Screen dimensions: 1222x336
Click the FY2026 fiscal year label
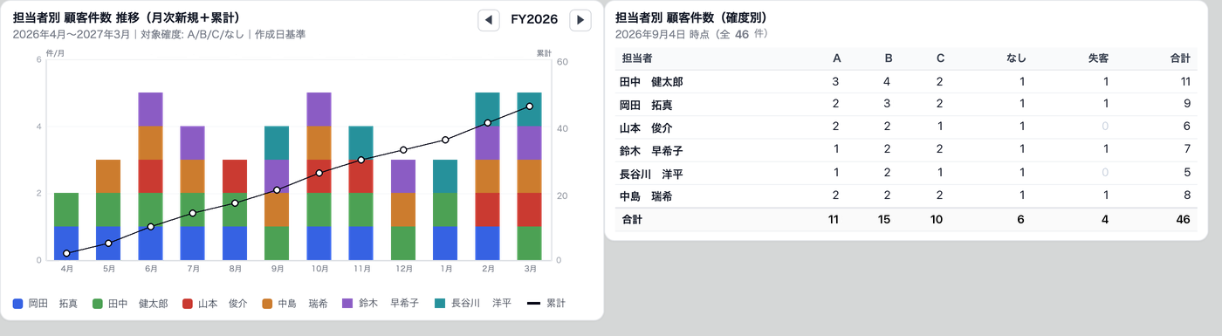click(534, 20)
